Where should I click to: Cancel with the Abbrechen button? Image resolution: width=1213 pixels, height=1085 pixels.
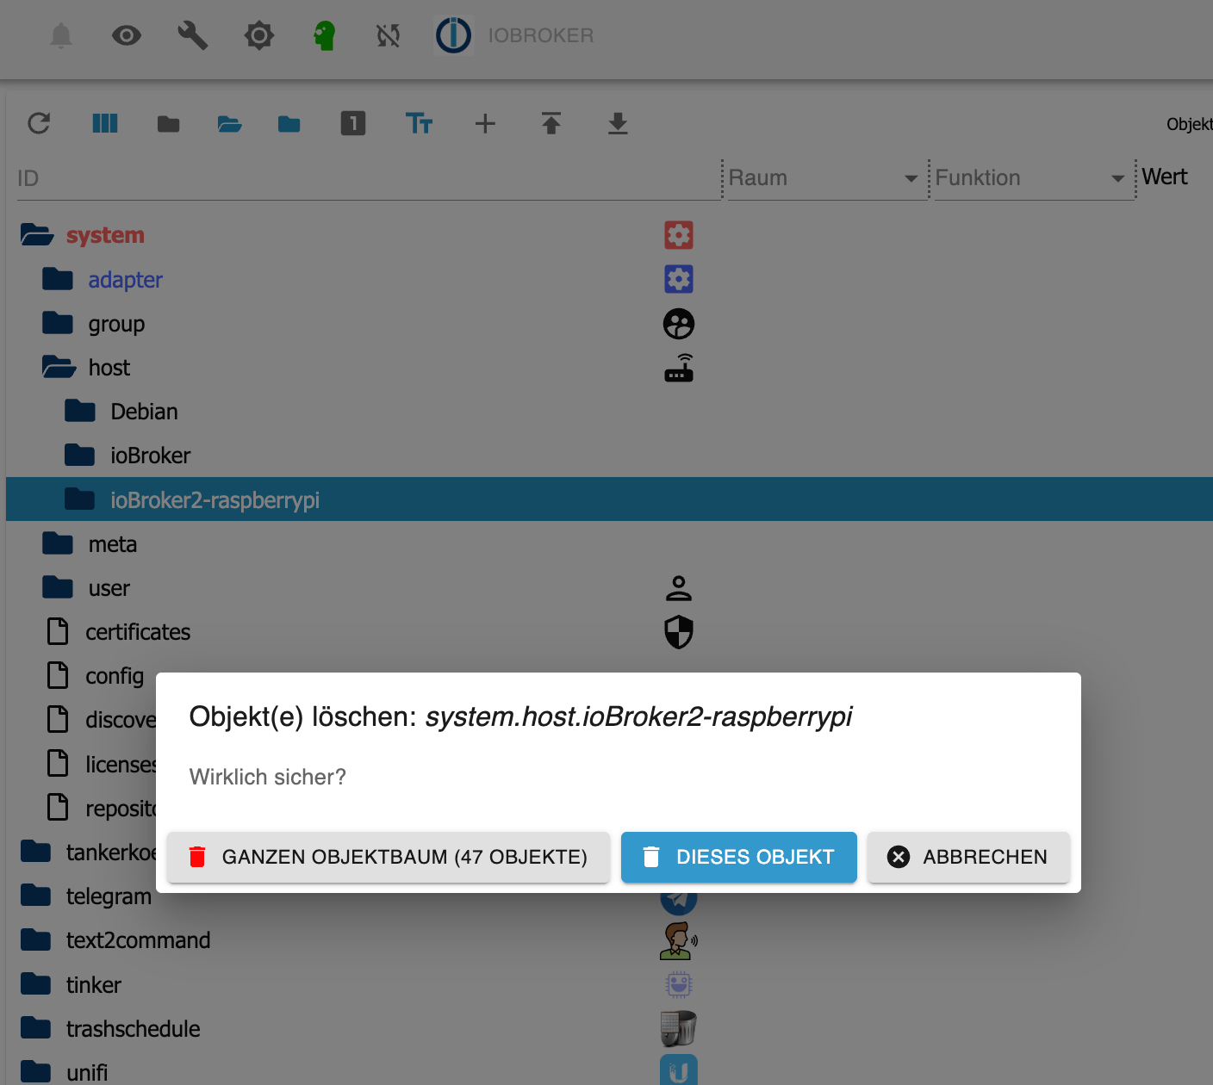pos(968,857)
